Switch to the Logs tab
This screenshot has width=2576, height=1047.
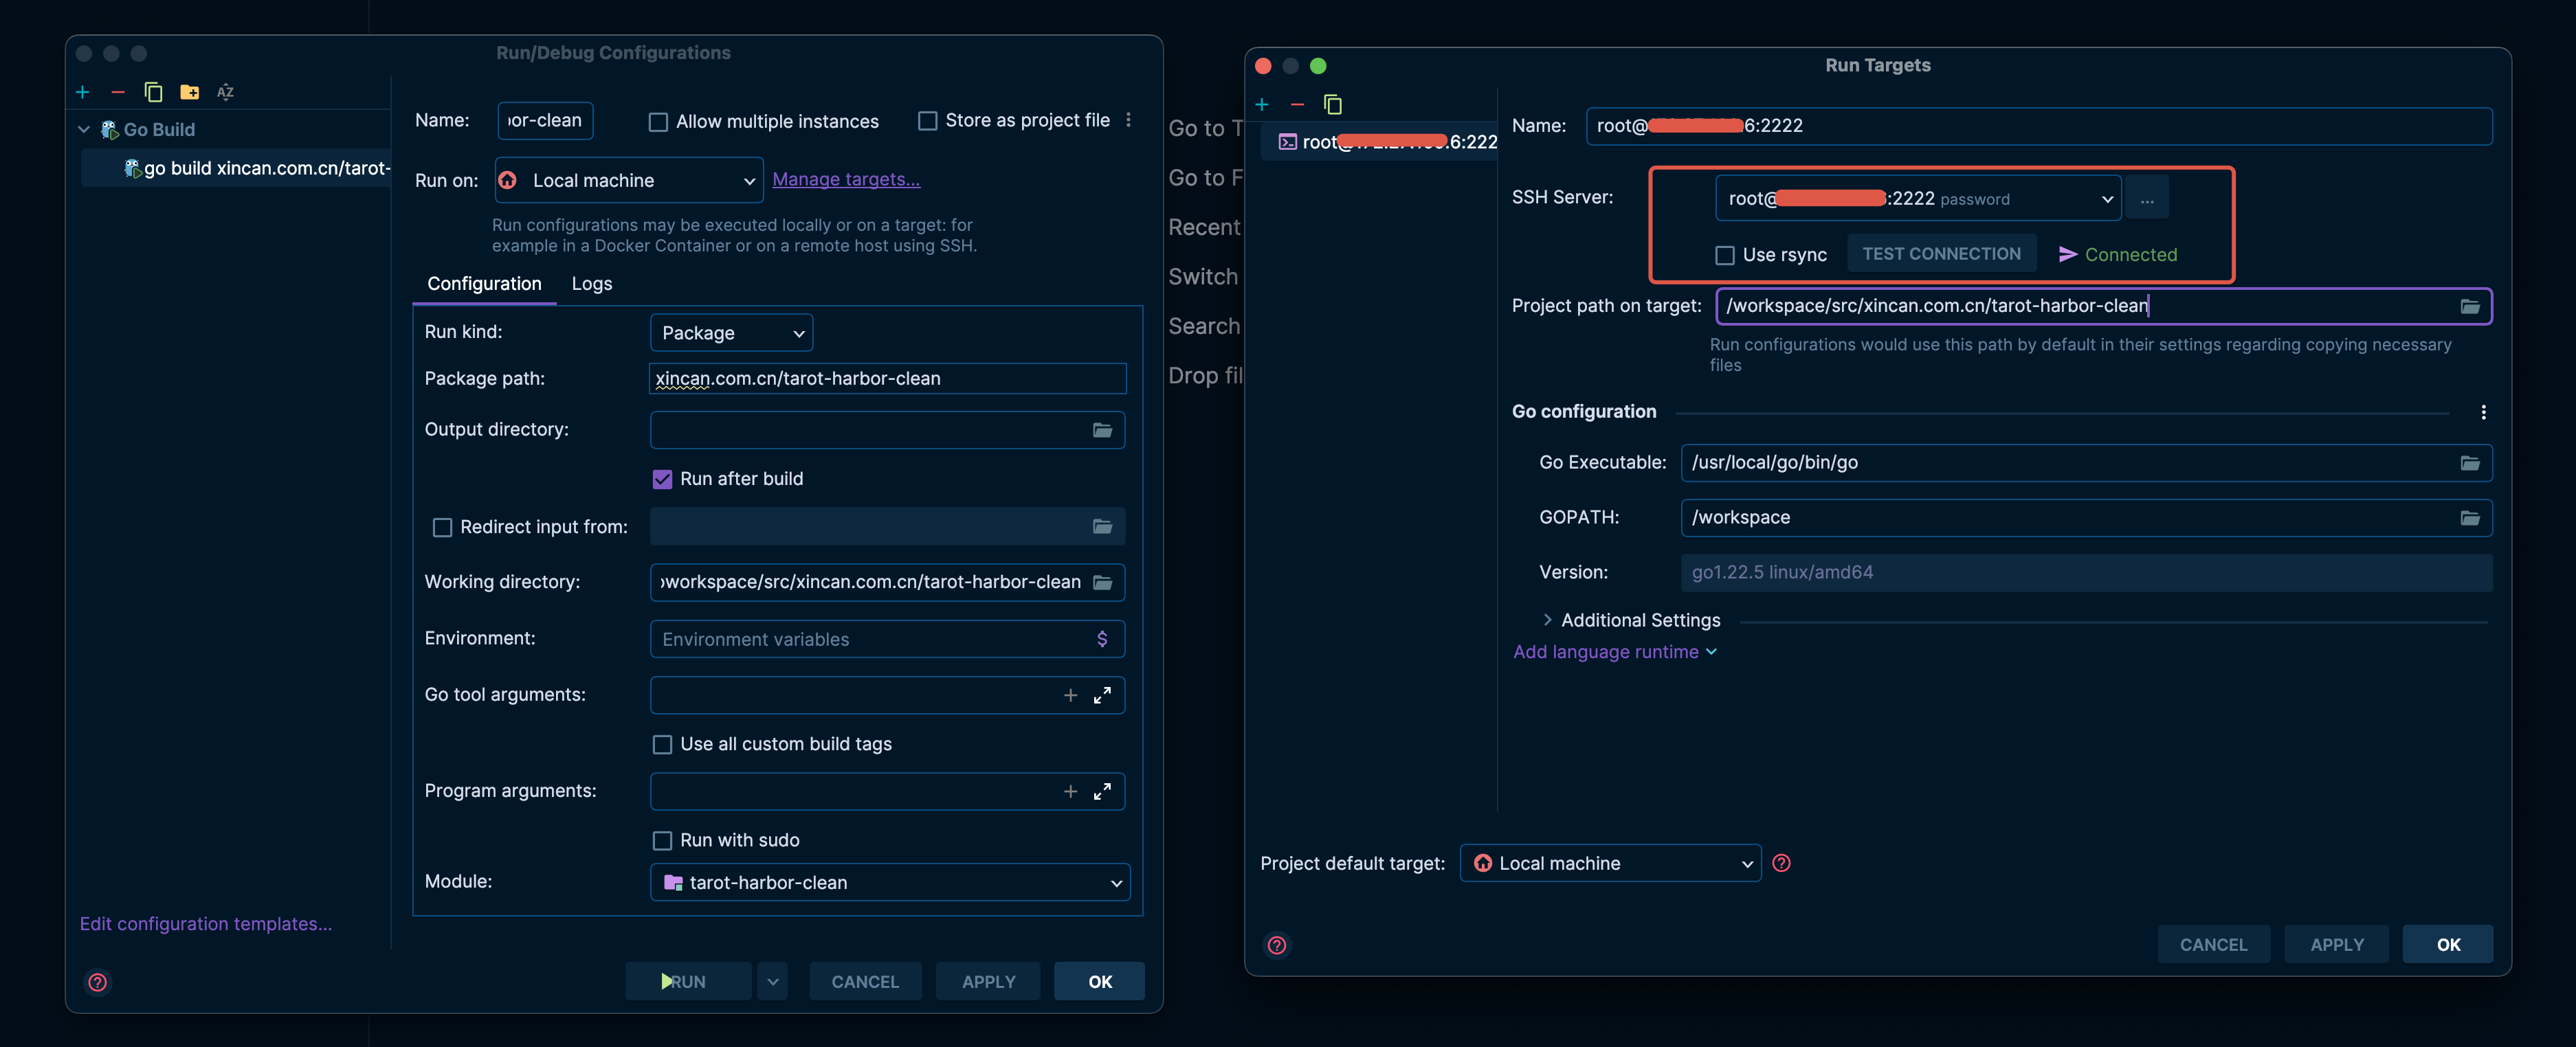[x=591, y=284]
